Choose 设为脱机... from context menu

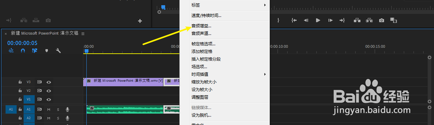pos(224,115)
